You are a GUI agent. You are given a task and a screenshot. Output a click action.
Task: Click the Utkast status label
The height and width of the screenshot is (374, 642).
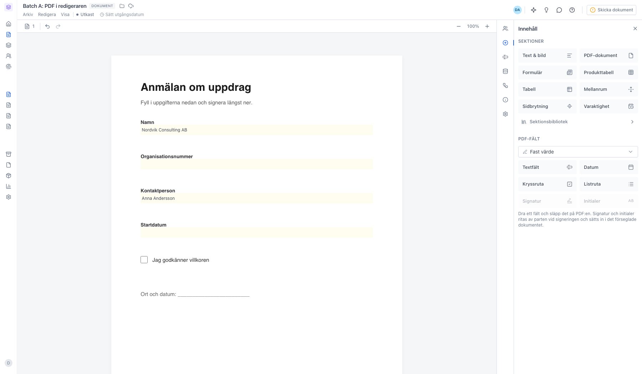tap(85, 15)
